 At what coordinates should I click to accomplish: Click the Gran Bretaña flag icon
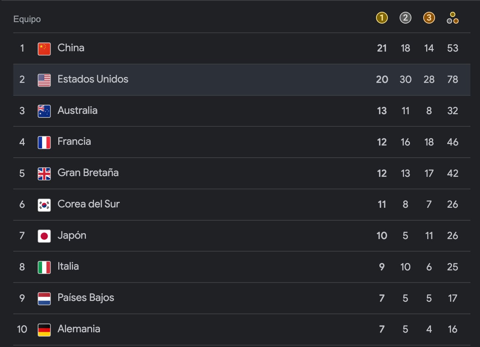pos(44,173)
